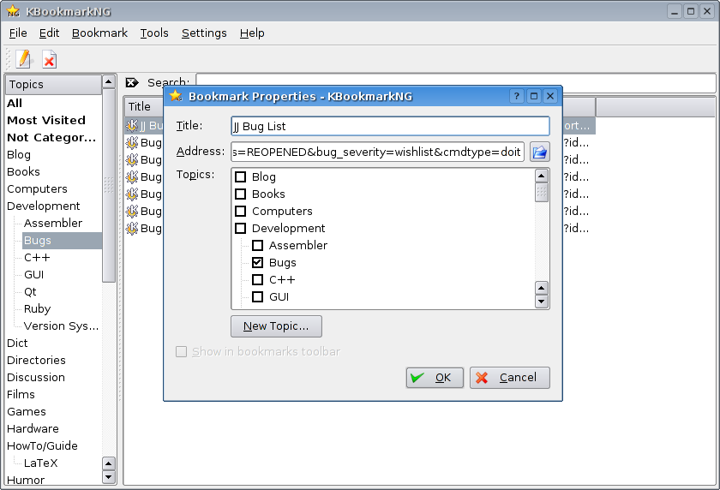Viewport: 720px width, 490px height.
Task: Select Ruby subtopic in sidebar
Action: (x=37, y=308)
